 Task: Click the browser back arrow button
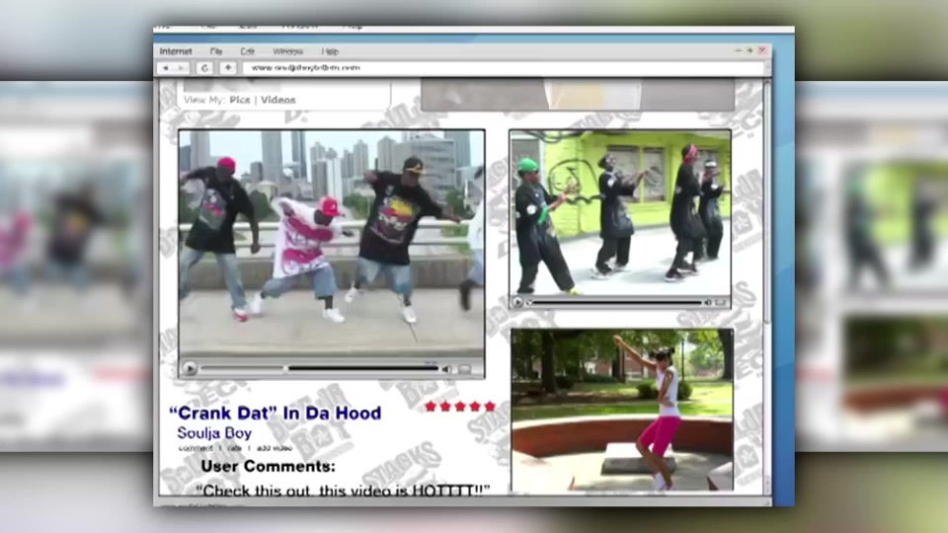click(x=165, y=68)
